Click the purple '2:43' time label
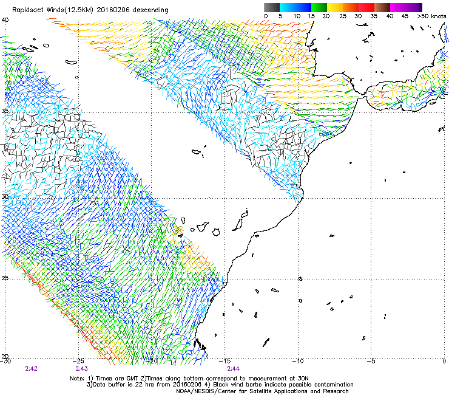 point(82,369)
